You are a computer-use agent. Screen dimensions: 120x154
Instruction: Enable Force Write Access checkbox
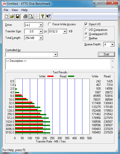[50, 24]
